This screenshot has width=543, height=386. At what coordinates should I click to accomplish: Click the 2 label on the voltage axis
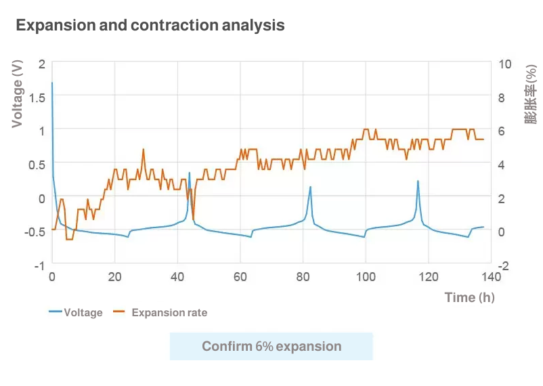pyautogui.click(x=41, y=64)
